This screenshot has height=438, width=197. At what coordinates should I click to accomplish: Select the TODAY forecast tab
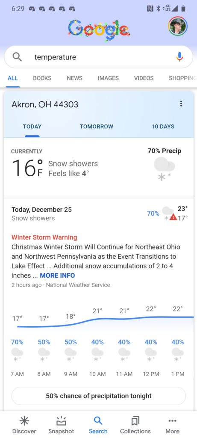[32, 127]
